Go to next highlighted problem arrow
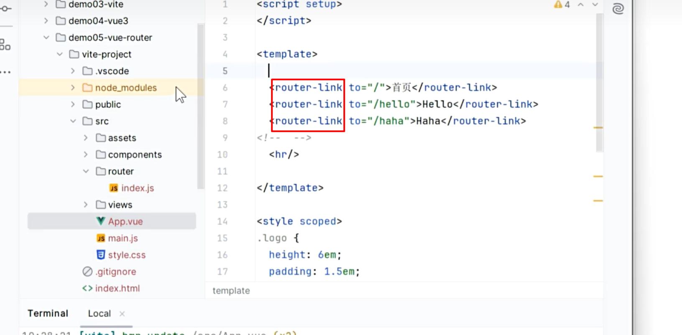 [x=595, y=5]
